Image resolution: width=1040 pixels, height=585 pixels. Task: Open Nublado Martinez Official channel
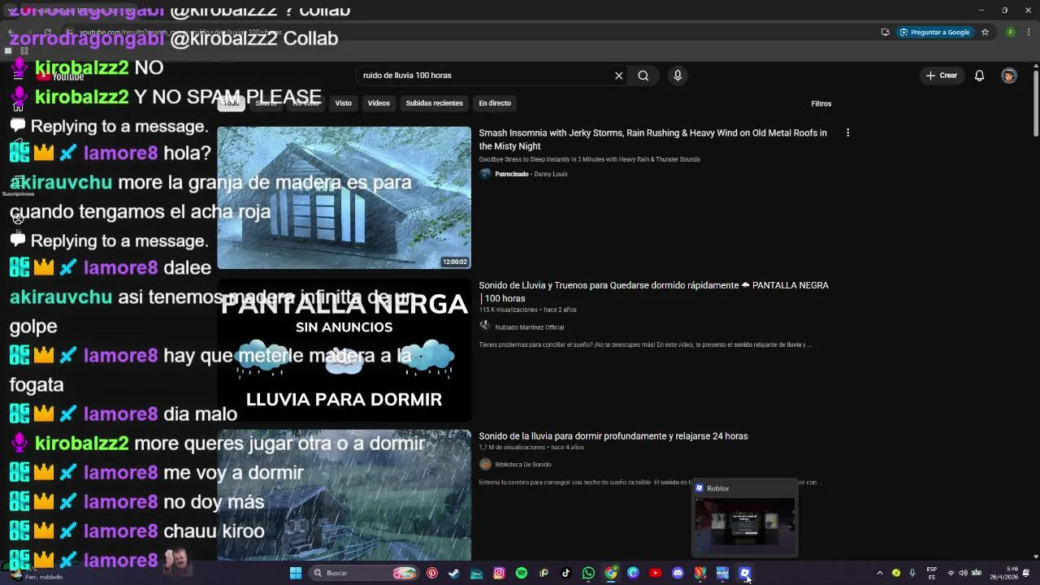click(529, 327)
